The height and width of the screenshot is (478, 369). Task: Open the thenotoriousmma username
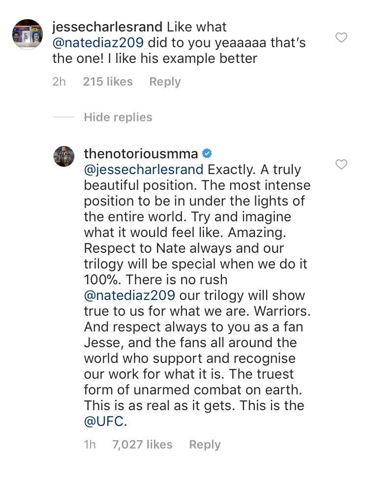(141, 153)
